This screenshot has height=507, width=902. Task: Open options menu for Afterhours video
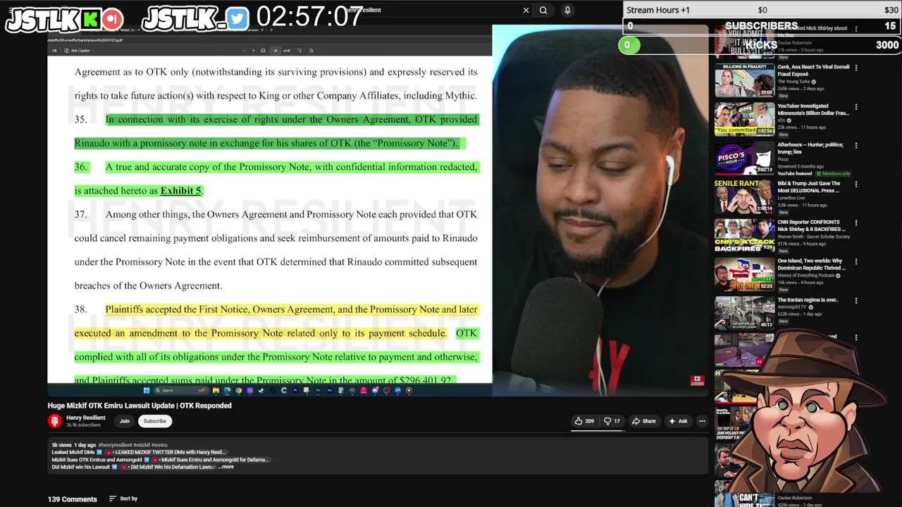pyautogui.click(x=856, y=145)
